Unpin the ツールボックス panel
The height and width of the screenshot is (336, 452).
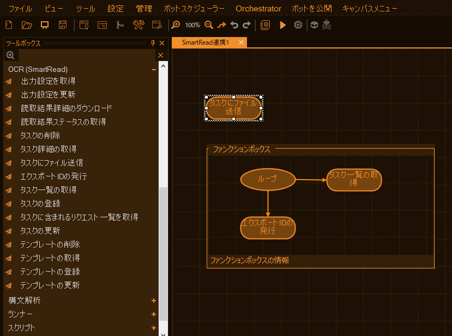click(153, 42)
